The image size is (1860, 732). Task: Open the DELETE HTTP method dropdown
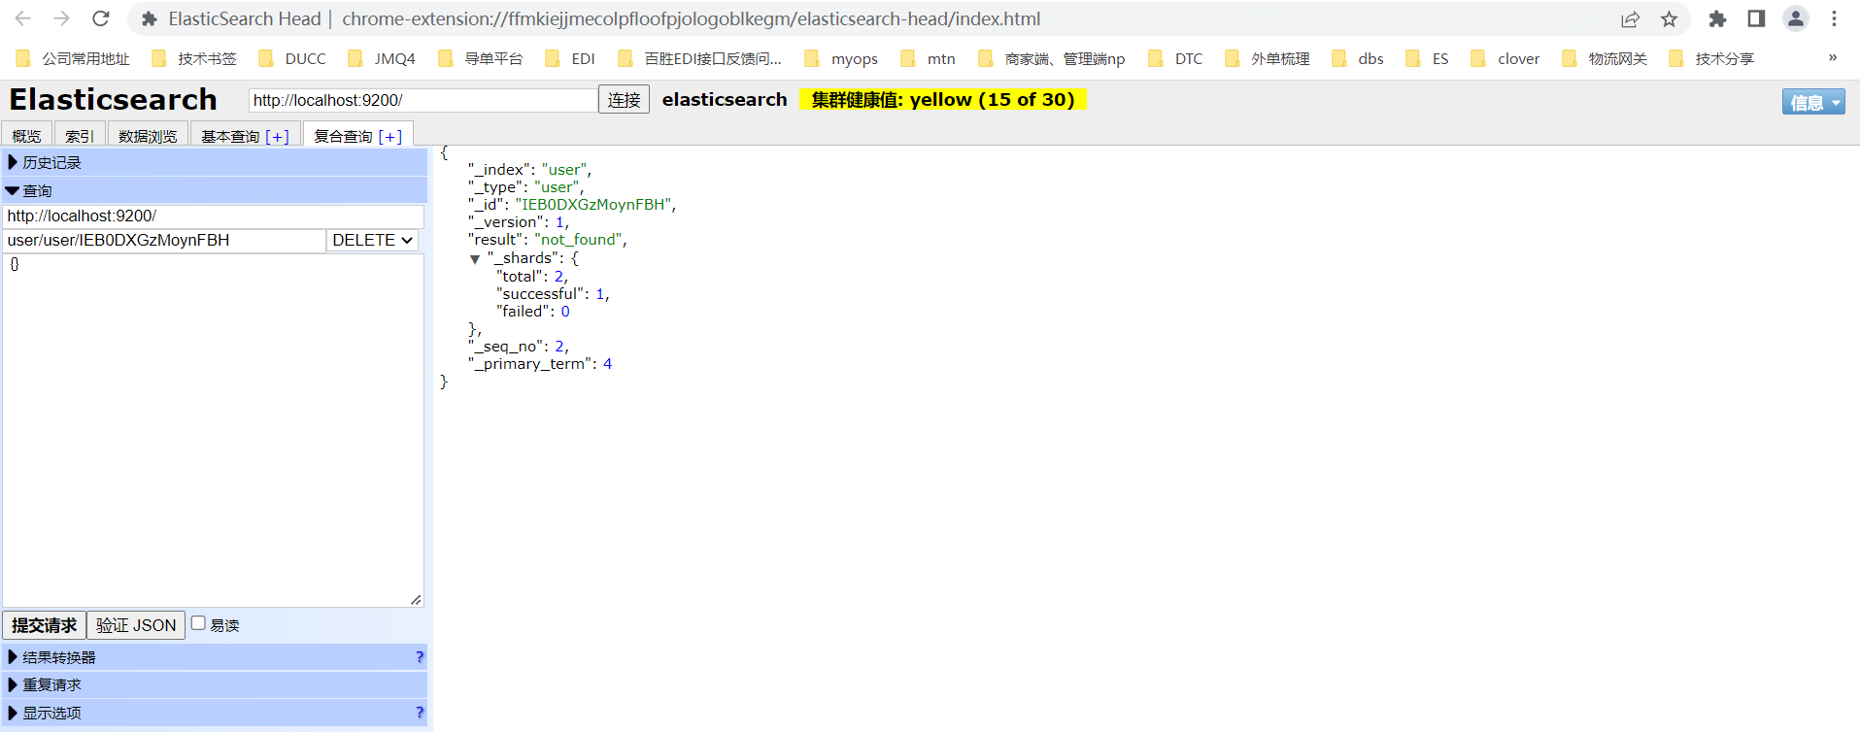[372, 240]
